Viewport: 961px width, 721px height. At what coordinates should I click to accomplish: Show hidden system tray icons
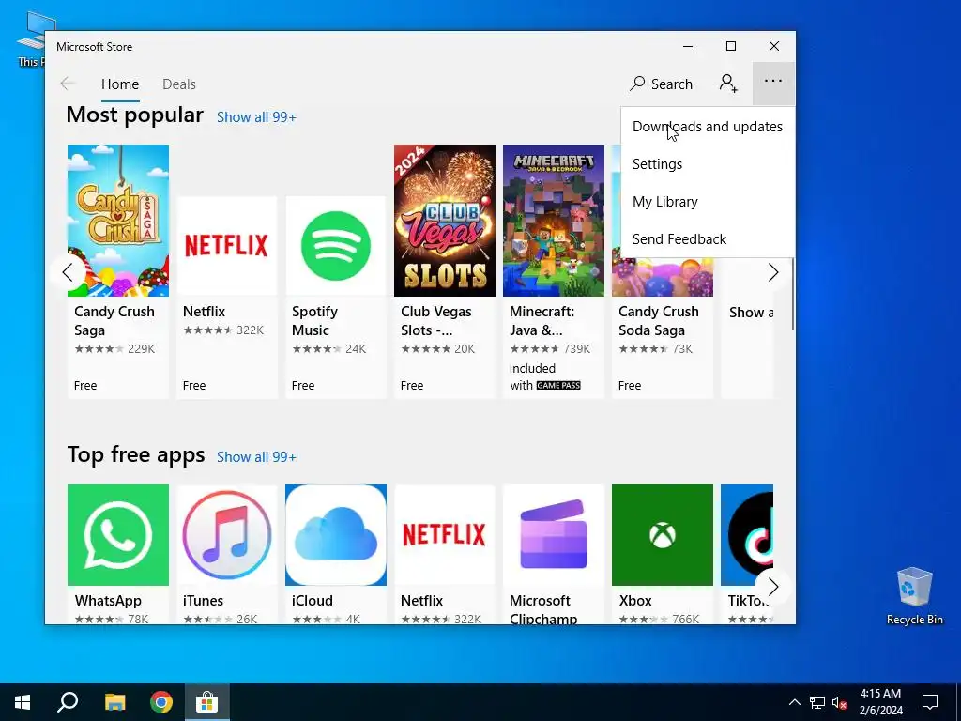point(794,702)
